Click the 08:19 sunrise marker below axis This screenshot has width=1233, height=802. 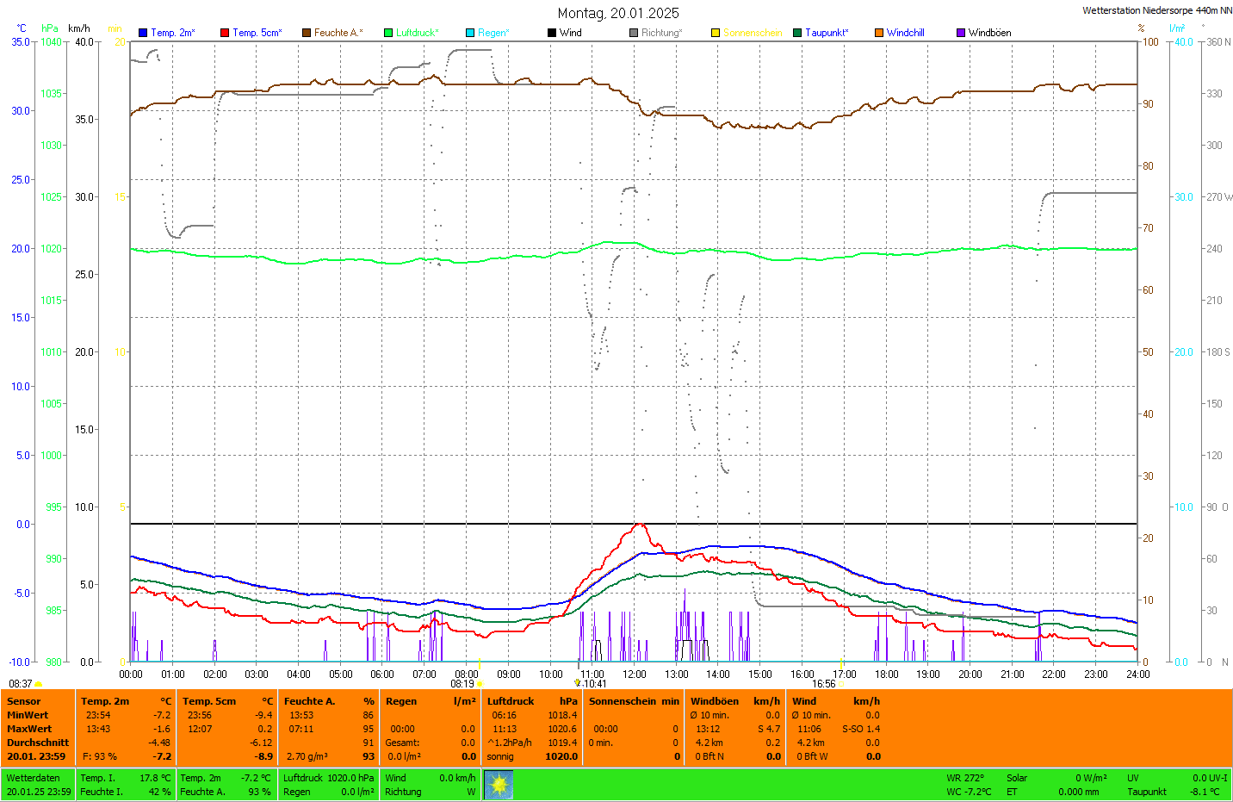[464, 684]
